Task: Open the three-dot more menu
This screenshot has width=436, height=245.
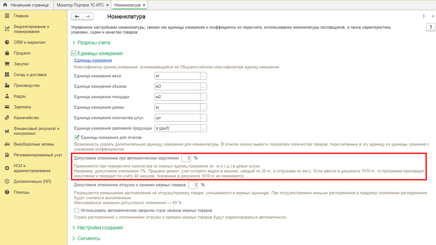Action: point(424,17)
